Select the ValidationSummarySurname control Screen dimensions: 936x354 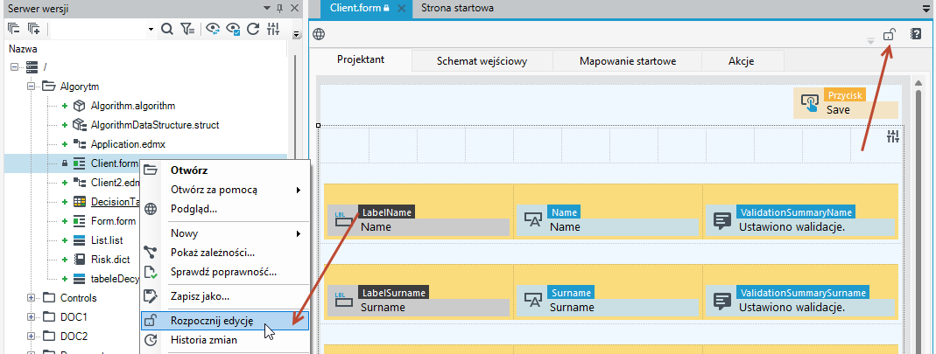tap(800, 302)
